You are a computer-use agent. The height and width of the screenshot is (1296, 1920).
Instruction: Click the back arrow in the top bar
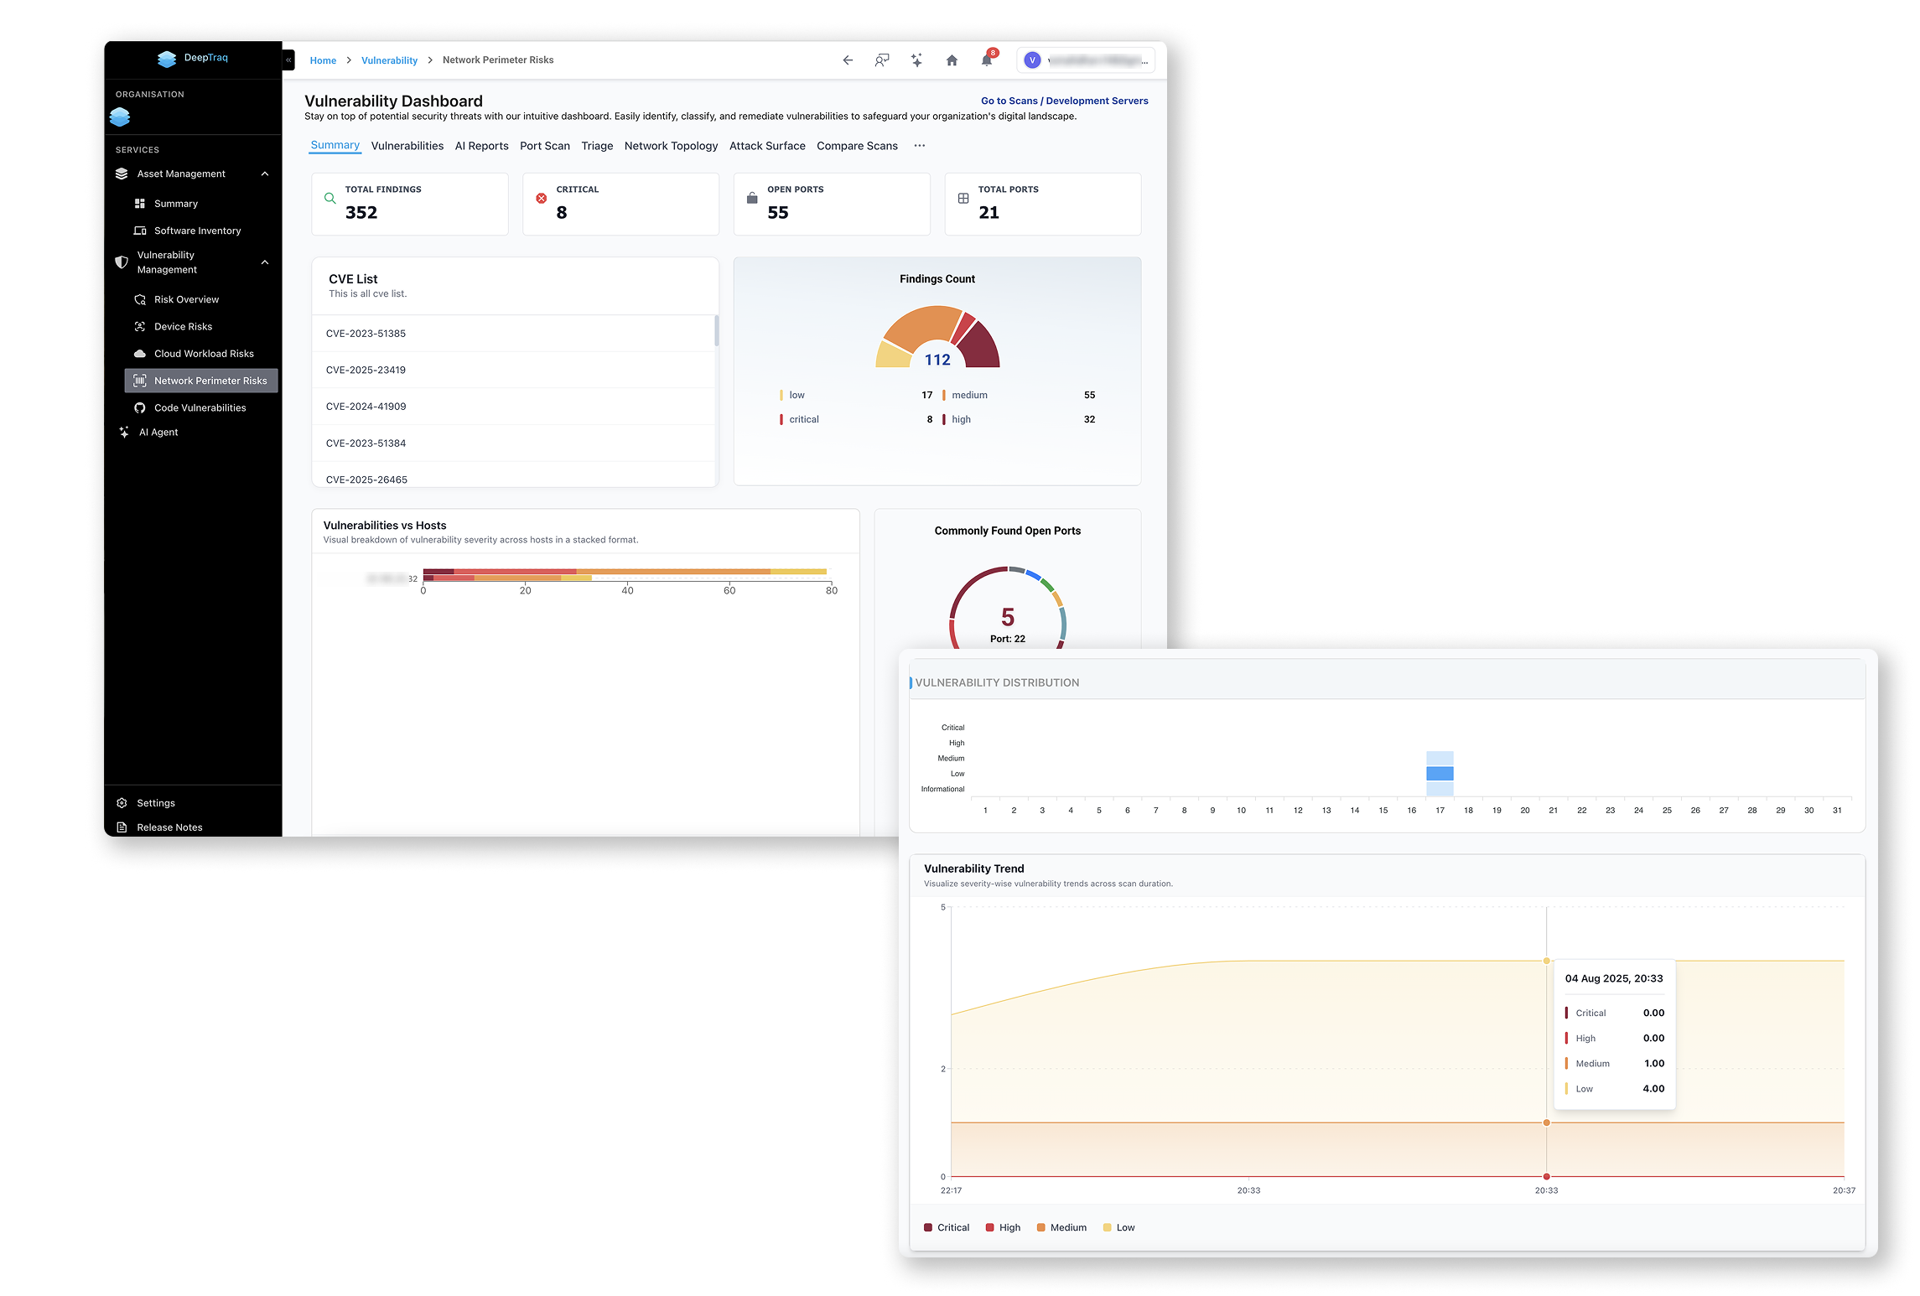click(848, 60)
